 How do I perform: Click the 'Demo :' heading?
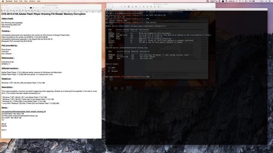click(x=5, y=108)
